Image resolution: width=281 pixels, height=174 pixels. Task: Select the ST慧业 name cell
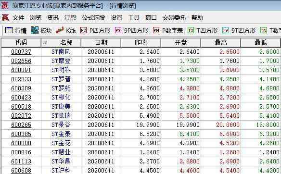(x=61, y=152)
